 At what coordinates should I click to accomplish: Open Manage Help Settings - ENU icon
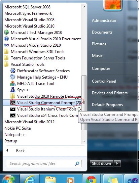click(13, 77)
